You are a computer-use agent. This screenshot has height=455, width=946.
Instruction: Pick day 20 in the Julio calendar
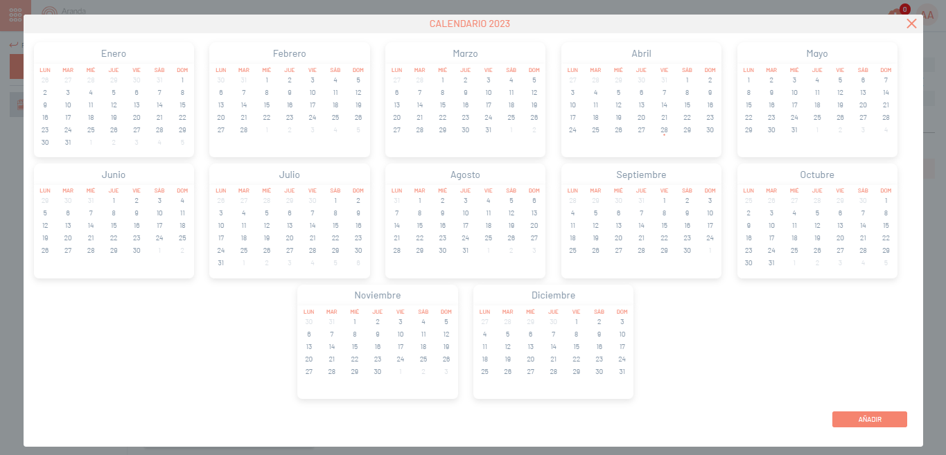point(290,238)
